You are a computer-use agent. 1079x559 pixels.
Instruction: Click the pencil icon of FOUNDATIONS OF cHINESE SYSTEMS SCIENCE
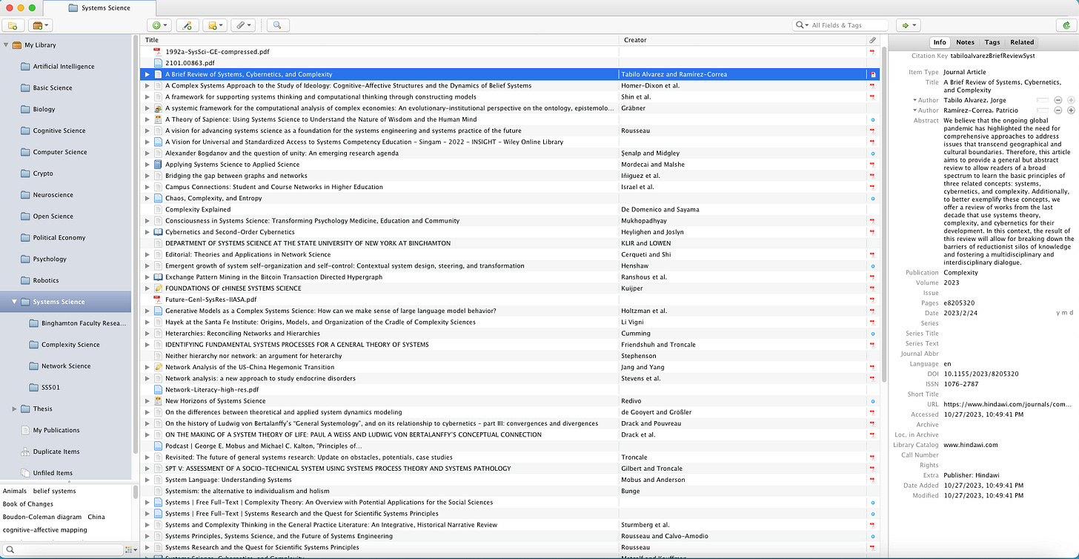157,288
